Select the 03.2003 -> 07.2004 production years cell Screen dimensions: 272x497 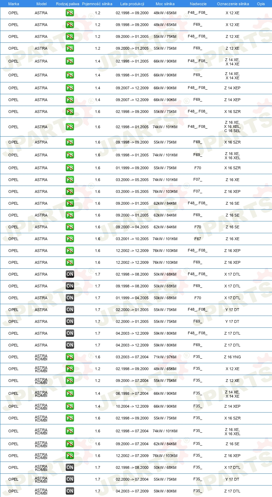[132, 357]
